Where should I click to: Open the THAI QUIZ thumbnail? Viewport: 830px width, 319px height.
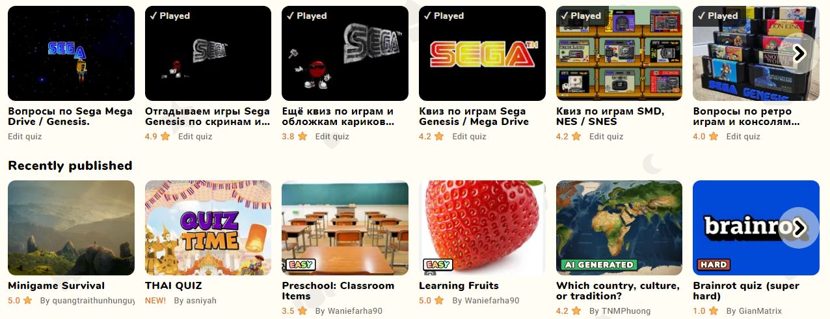point(208,228)
